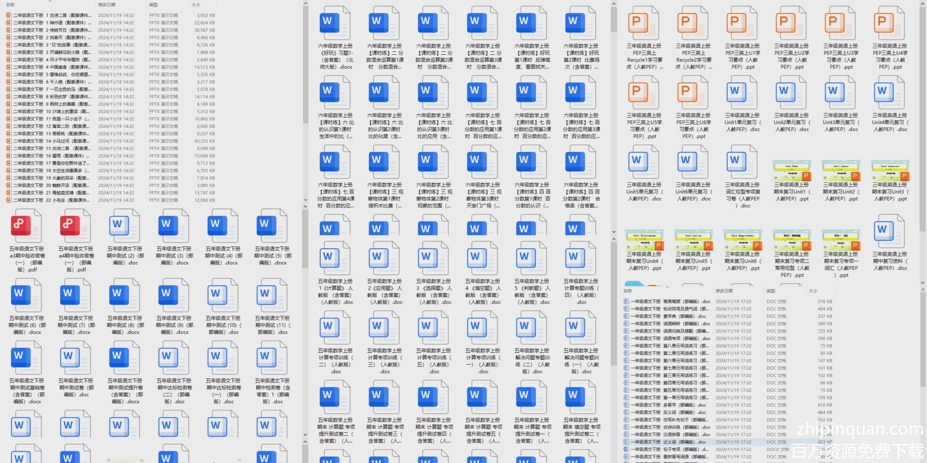This screenshot has width=927, height=463.
Task: Sort by 名称 column in top-left list
Action: click(11, 5)
